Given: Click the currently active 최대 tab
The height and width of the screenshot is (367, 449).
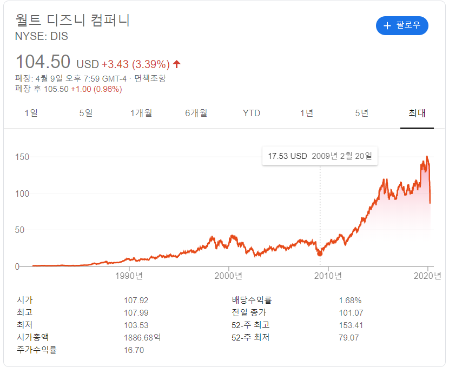Looking at the screenshot, I should point(417,114).
